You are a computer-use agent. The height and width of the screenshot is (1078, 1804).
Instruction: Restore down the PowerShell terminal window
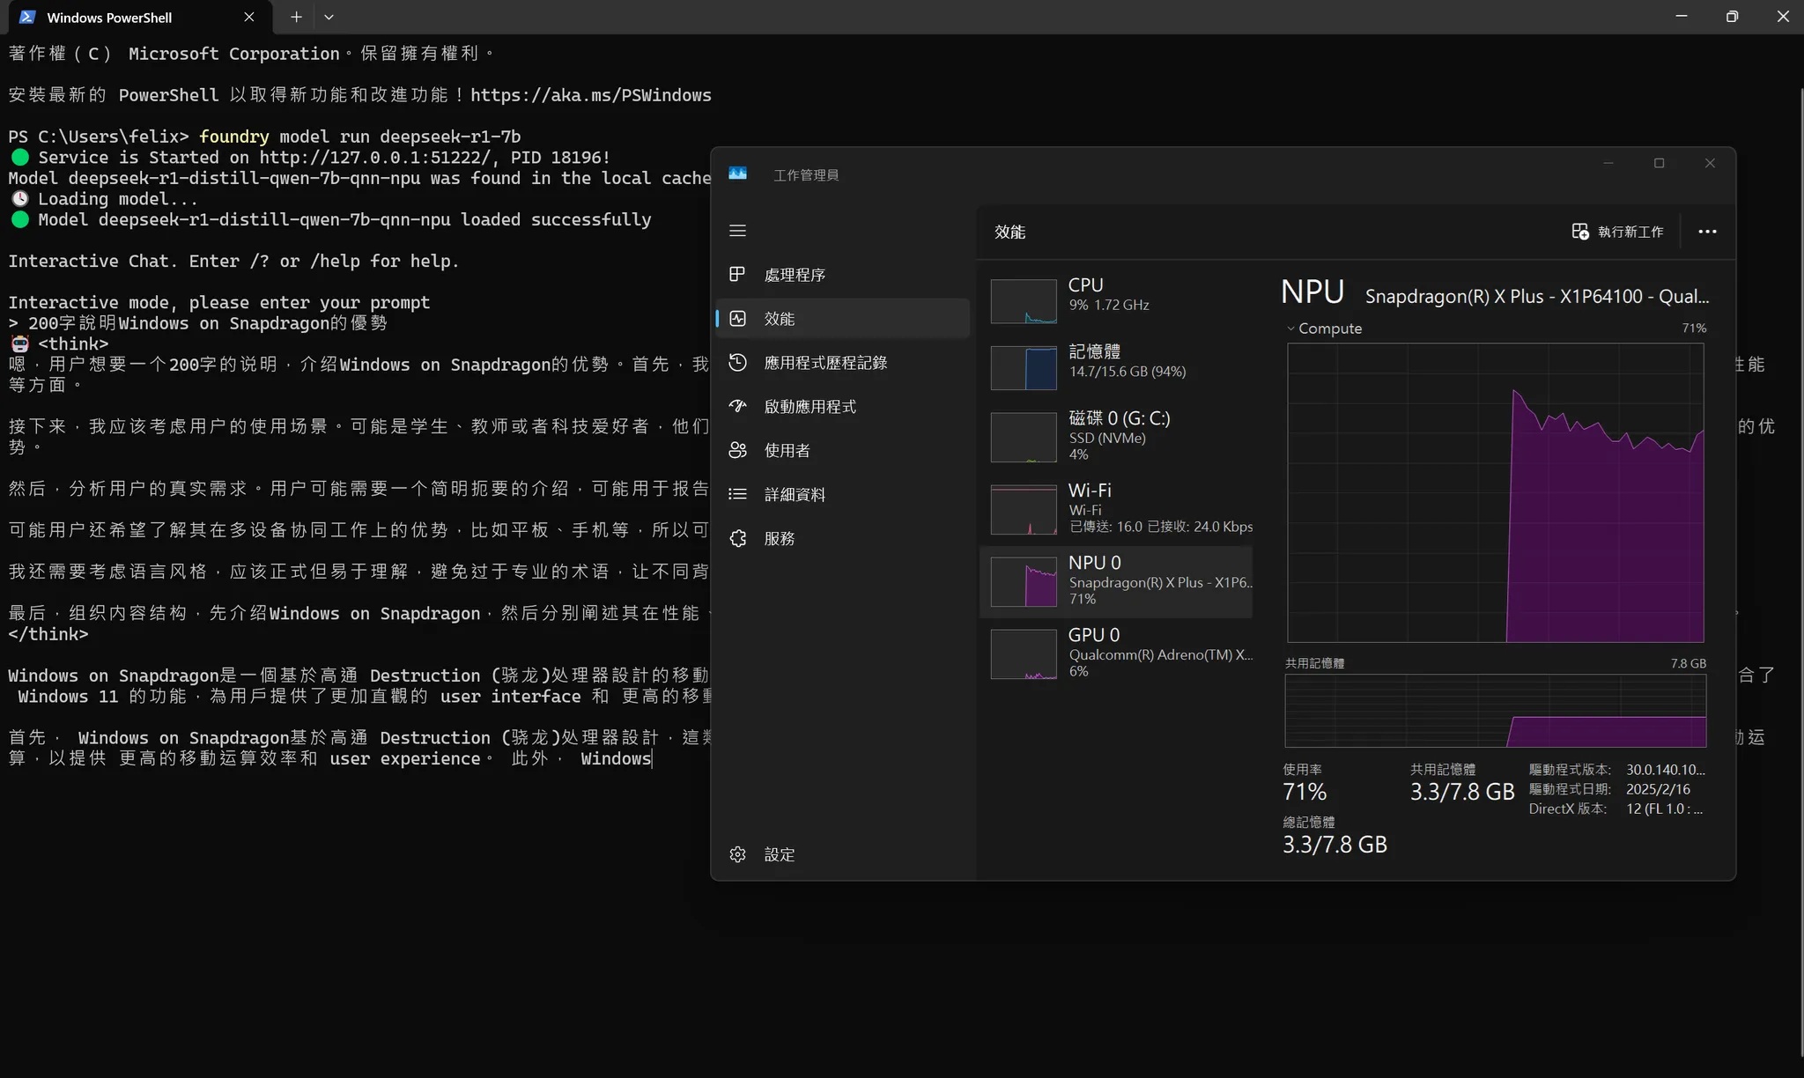pos(1732,17)
